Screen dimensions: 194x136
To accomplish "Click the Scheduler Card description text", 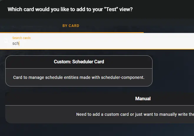I will click(x=79, y=77).
